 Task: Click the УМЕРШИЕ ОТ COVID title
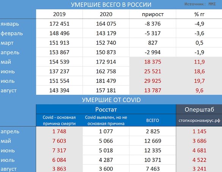[111, 100]
